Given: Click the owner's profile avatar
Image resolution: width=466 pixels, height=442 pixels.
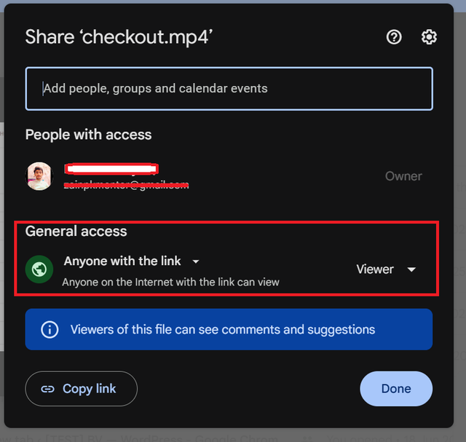Looking at the screenshot, I should click(39, 176).
